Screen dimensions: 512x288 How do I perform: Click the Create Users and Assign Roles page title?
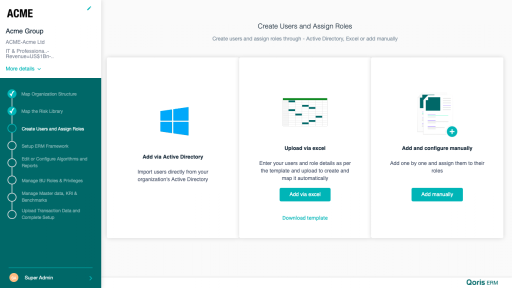pos(305,26)
